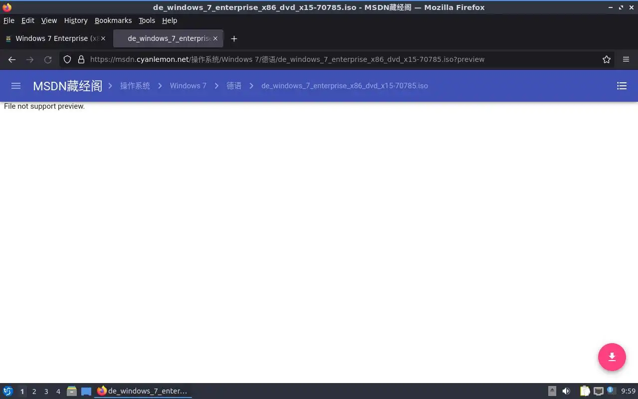Click the pink download floating button
Image resolution: width=638 pixels, height=399 pixels.
(612, 357)
